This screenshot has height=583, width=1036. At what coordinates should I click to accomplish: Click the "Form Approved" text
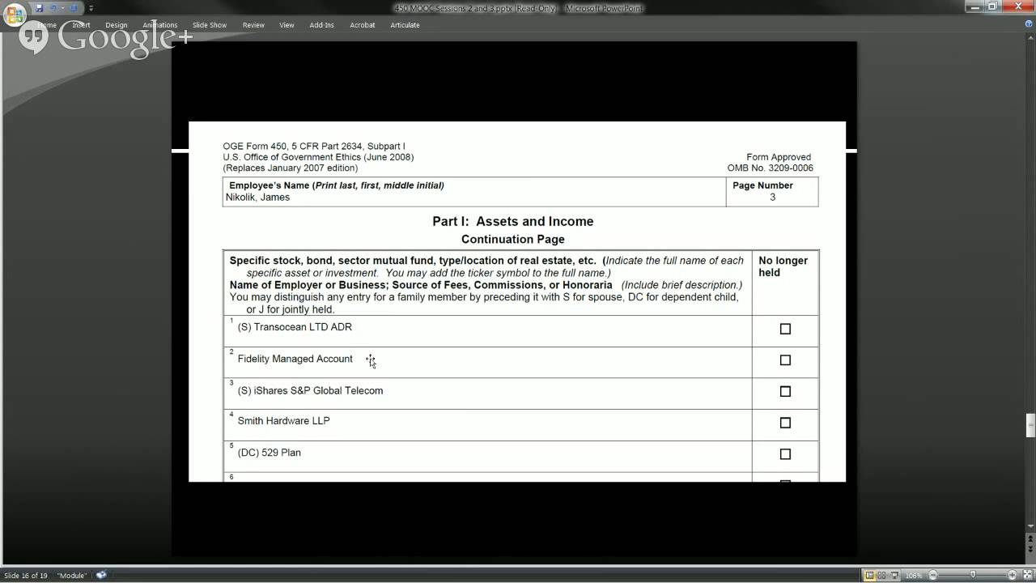coord(779,157)
